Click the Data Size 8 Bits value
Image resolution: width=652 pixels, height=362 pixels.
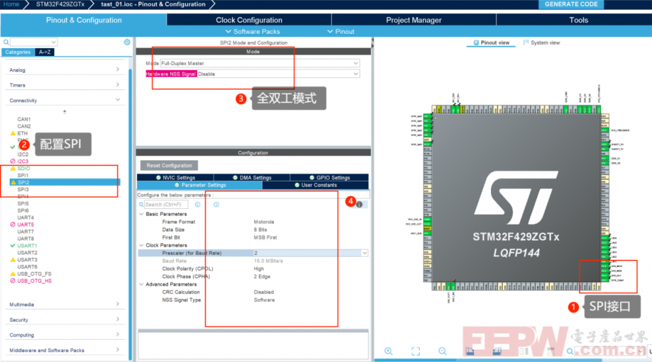pyautogui.click(x=260, y=230)
